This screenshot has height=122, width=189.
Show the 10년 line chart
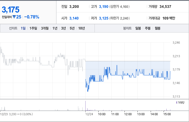(x=82, y=28)
